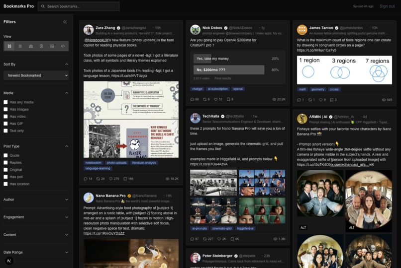This screenshot has width=401, height=268.
Task: Click bookmark icon on Nick Dobos post
Action: tap(228, 99)
